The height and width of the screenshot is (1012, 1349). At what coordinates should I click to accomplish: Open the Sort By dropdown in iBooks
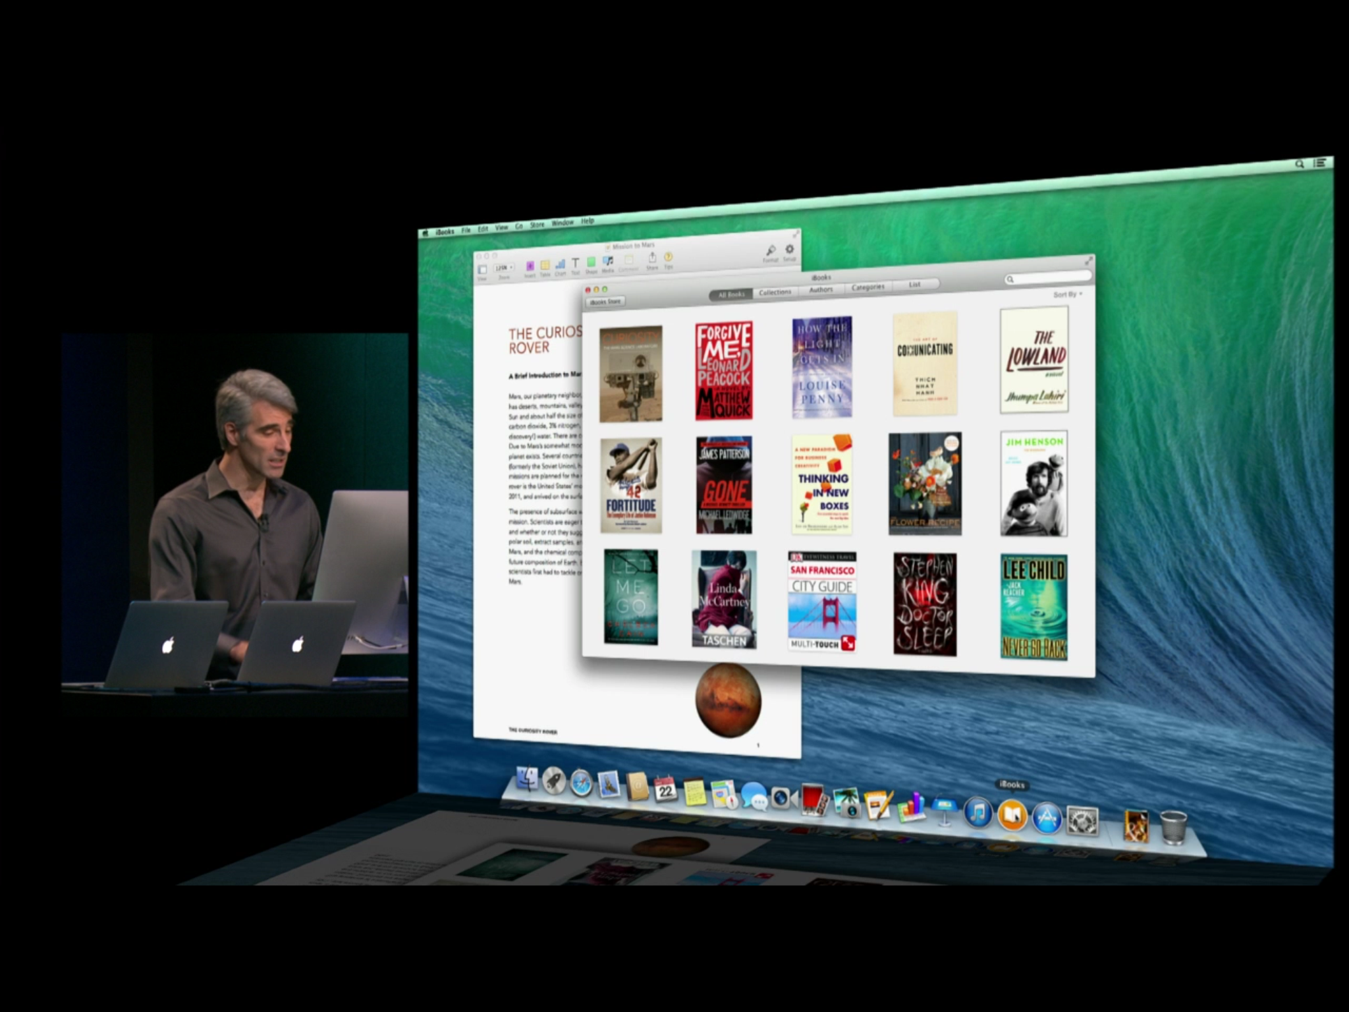point(1067,294)
